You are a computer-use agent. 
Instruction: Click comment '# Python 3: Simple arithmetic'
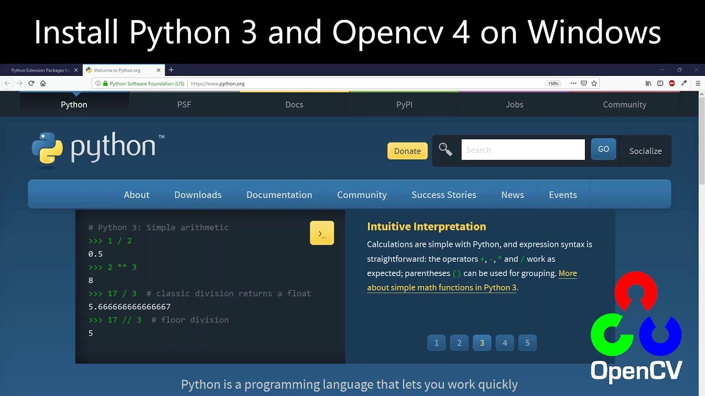pyautogui.click(x=158, y=227)
